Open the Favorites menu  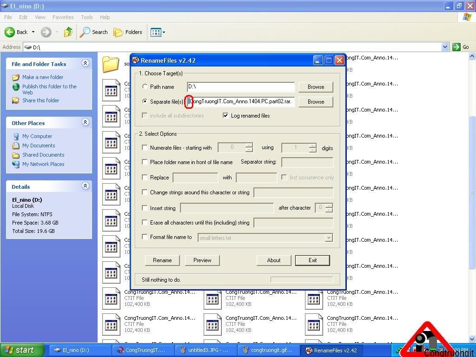click(63, 17)
